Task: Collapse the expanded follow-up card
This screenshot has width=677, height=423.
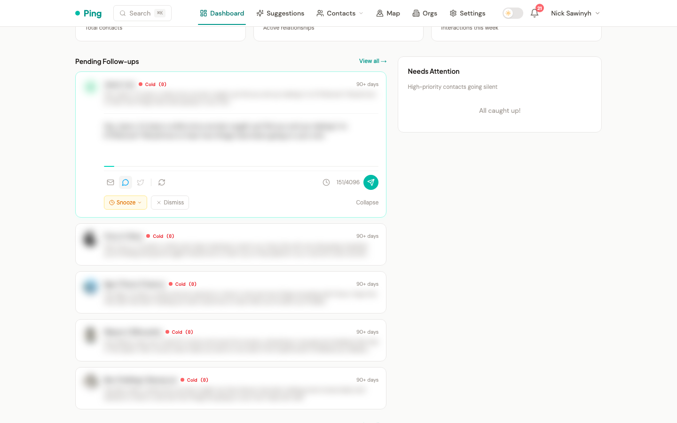Action: coord(367,203)
